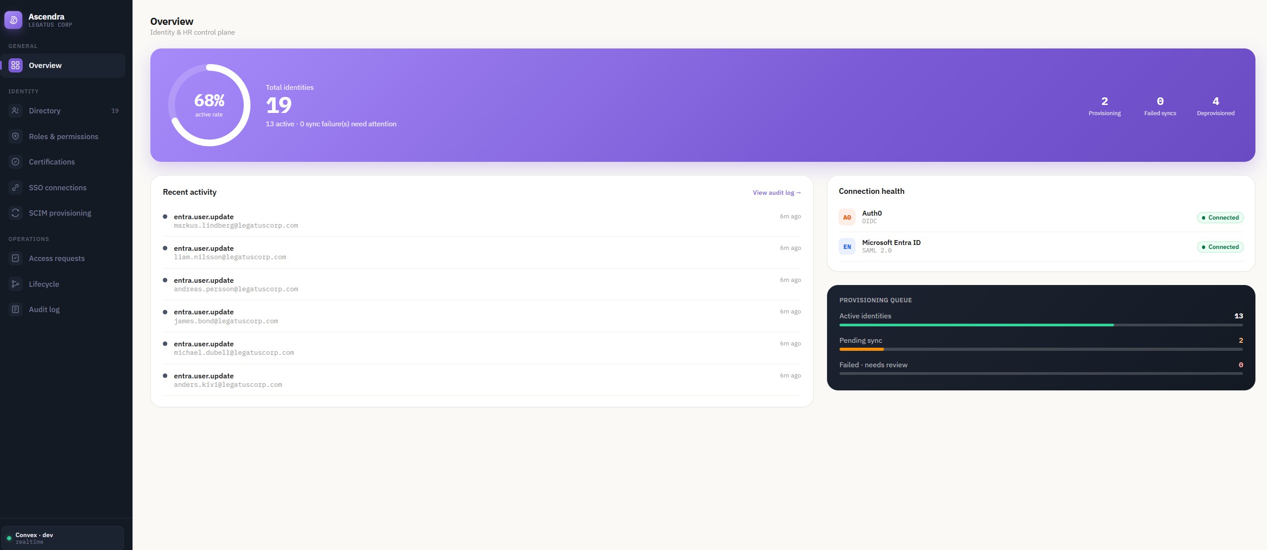Viewport: 1267px width, 550px height.
Task: Click the Auth0 Connected status badge
Action: click(1220, 217)
